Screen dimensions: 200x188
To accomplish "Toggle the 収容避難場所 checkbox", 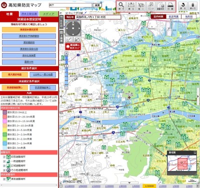I will click(4, 157).
